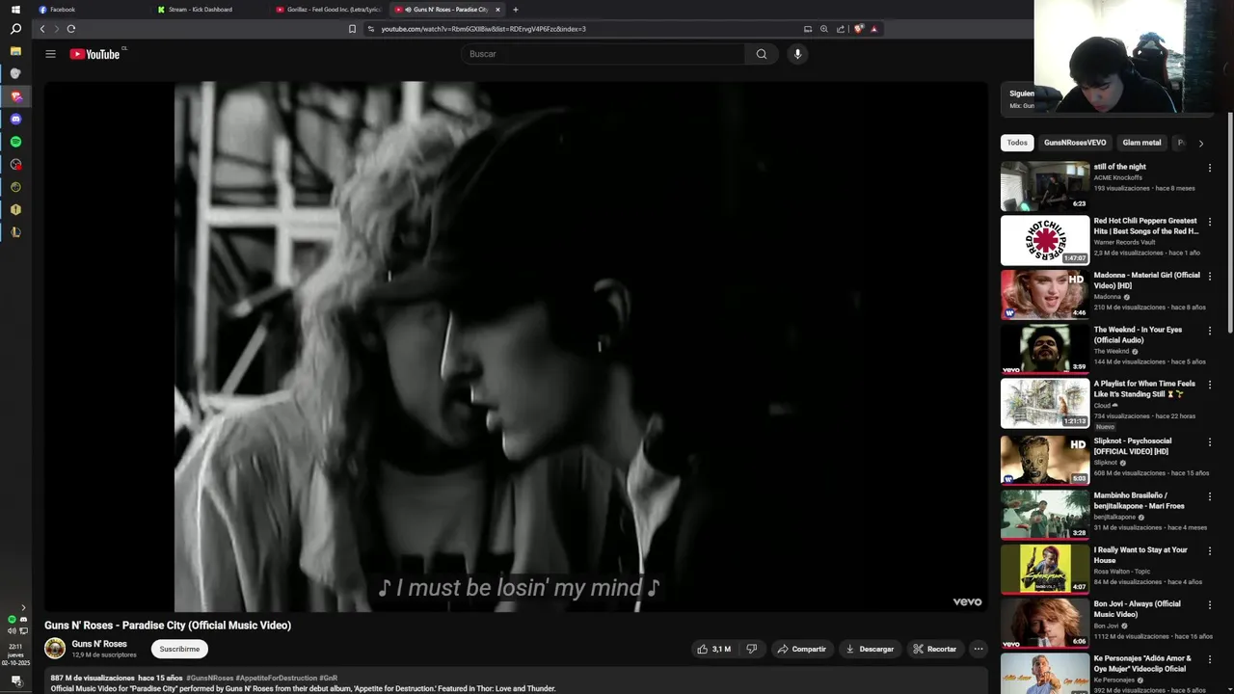Share page via address bar share icon
The width and height of the screenshot is (1234, 694).
coord(841,29)
